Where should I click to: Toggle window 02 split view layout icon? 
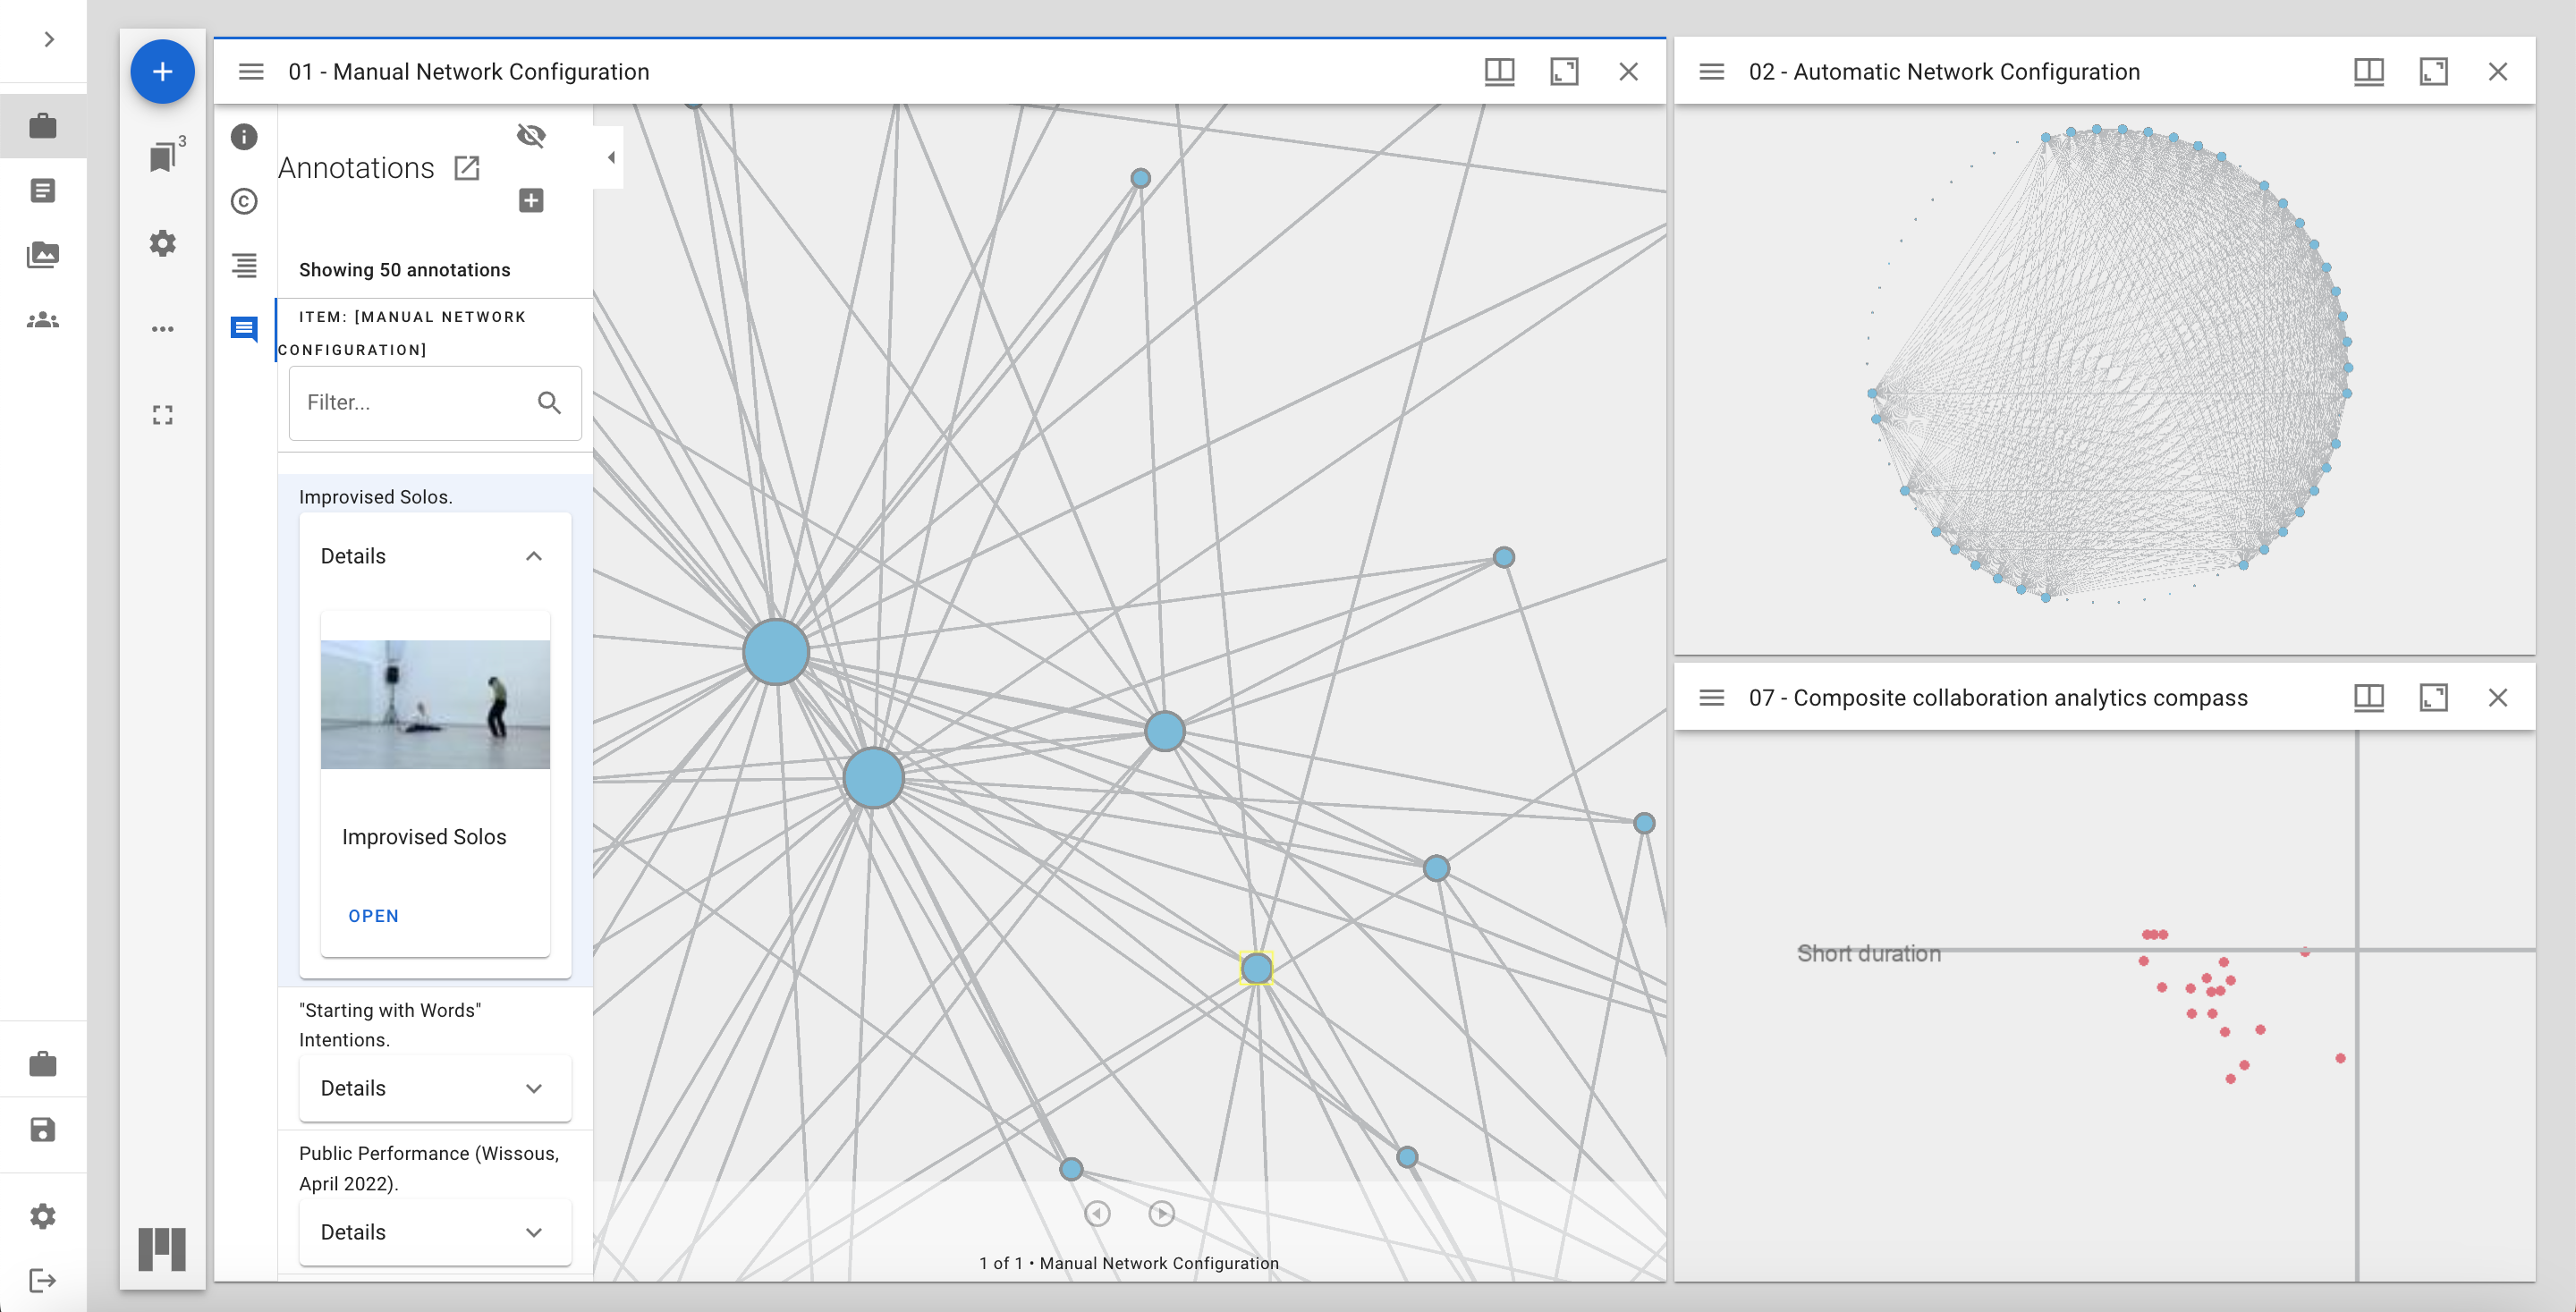[2369, 72]
